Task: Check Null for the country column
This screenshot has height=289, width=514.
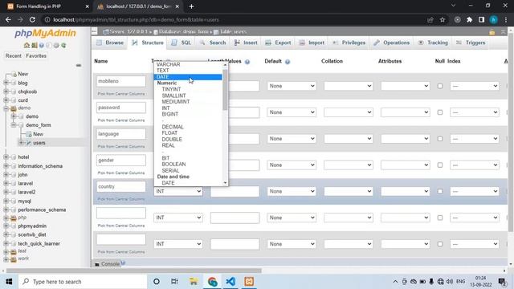Action: (440, 191)
